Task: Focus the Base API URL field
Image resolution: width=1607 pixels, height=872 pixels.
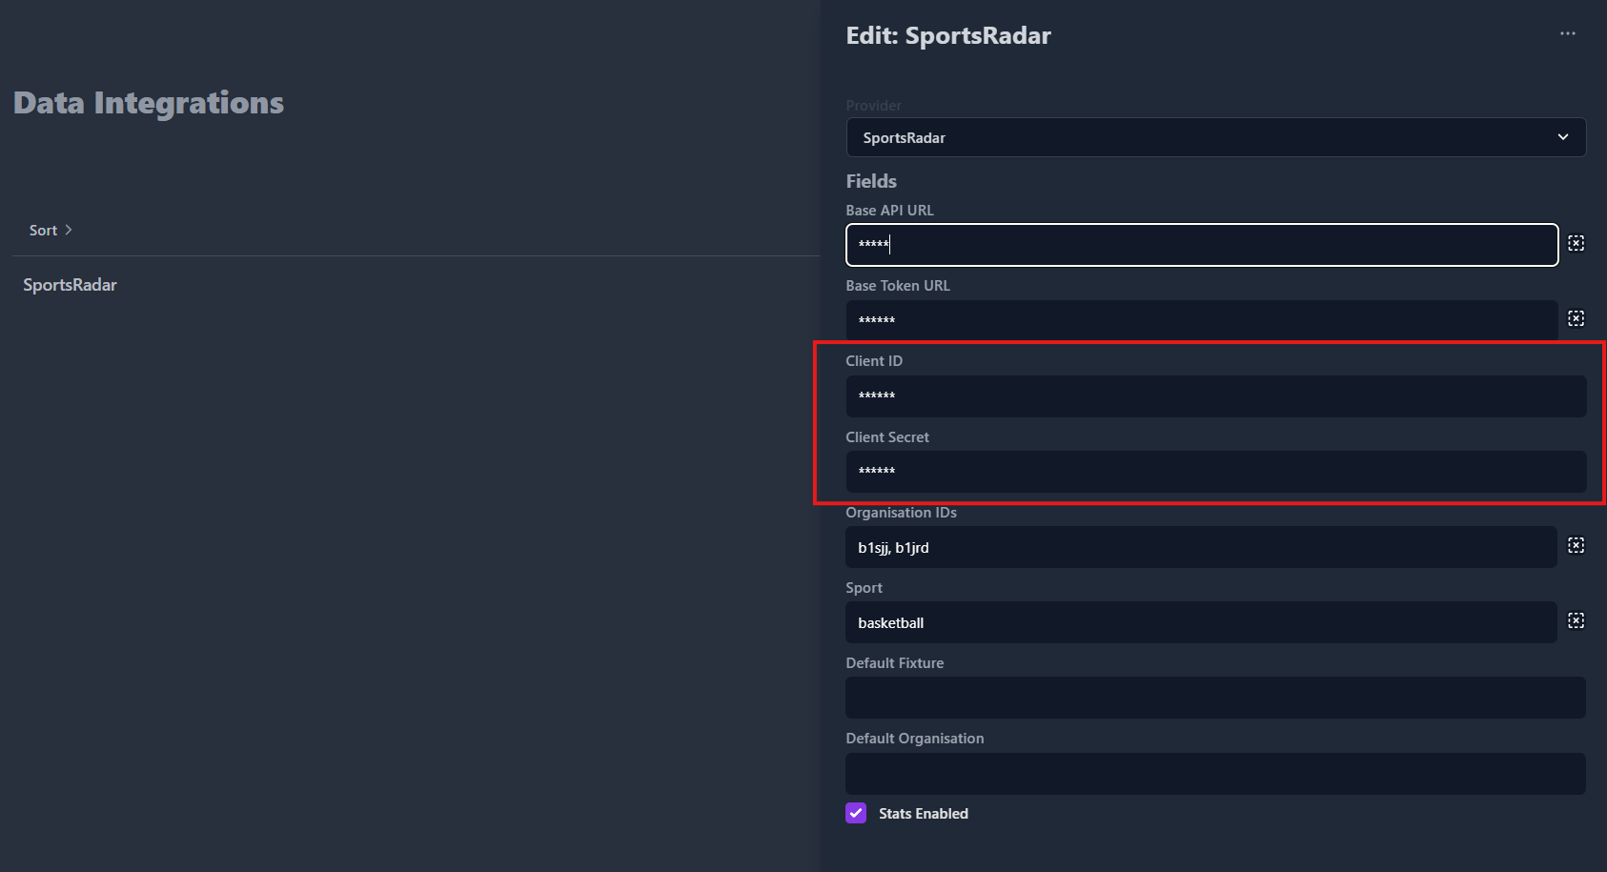Action: pyautogui.click(x=1202, y=245)
